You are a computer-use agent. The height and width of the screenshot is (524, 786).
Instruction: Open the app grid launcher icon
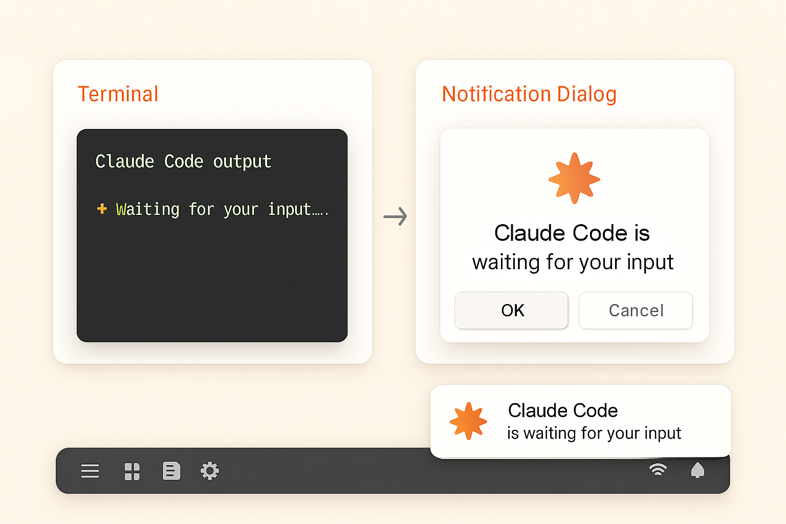click(x=133, y=471)
